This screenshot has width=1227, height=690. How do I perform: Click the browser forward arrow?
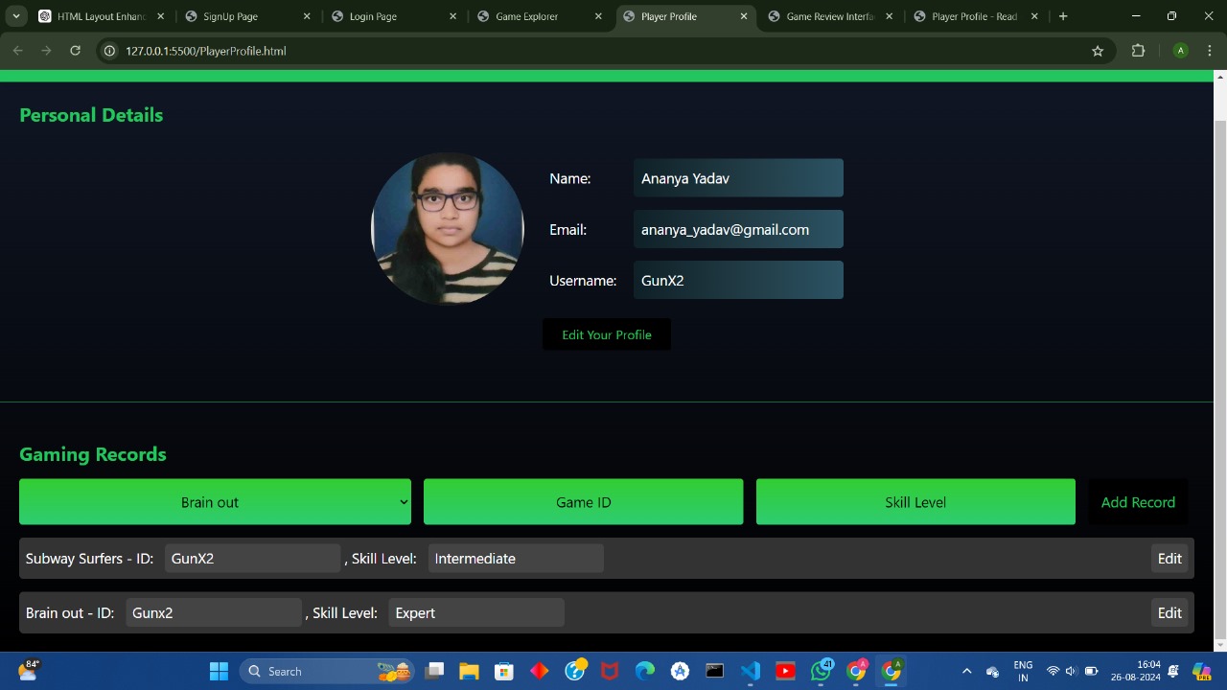[46, 51]
